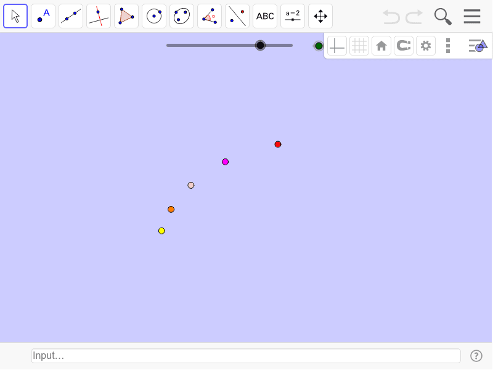The width and height of the screenshot is (493, 370).
Task: Select the Circle with Center tool
Action: (x=154, y=16)
